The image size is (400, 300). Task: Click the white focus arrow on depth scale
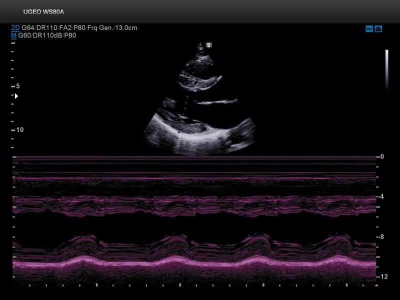tap(16, 96)
